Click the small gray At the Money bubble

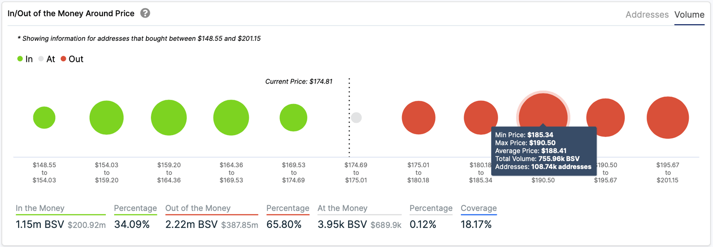pyautogui.click(x=356, y=117)
